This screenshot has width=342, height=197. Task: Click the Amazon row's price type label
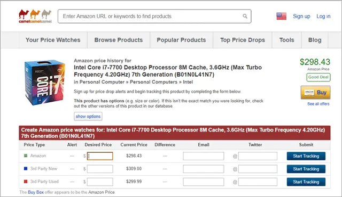[x=38, y=155]
